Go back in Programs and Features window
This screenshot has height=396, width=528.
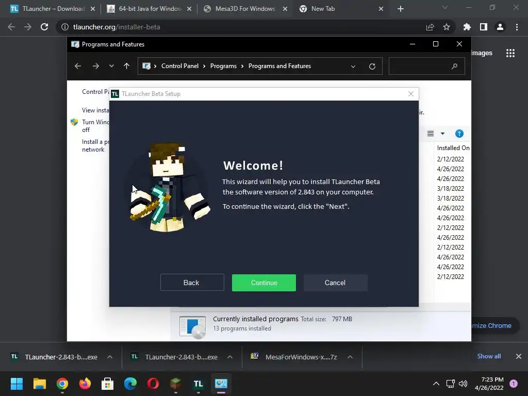point(78,66)
